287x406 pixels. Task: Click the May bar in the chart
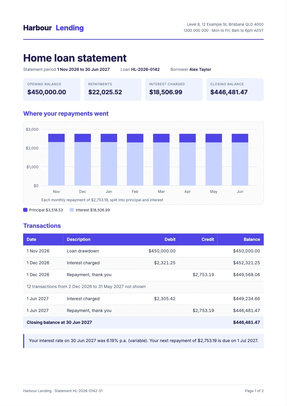pyautogui.click(x=214, y=160)
